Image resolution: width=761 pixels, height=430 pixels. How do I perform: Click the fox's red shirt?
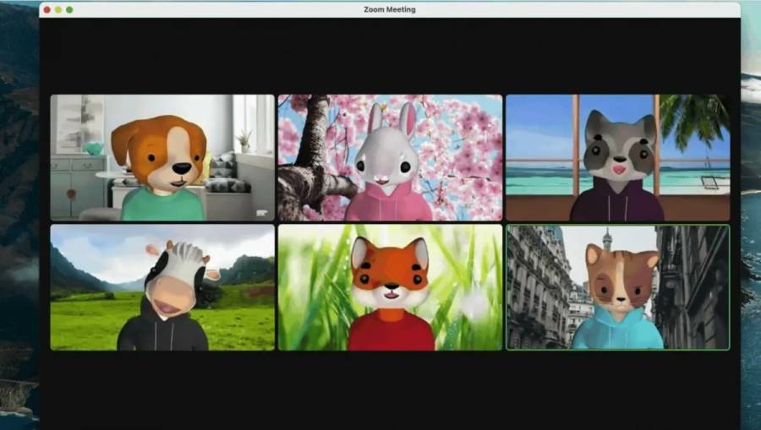[390, 332]
